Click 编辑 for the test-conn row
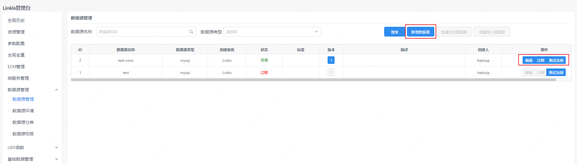This screenshot has width=577, height=164. pos(529,60)
